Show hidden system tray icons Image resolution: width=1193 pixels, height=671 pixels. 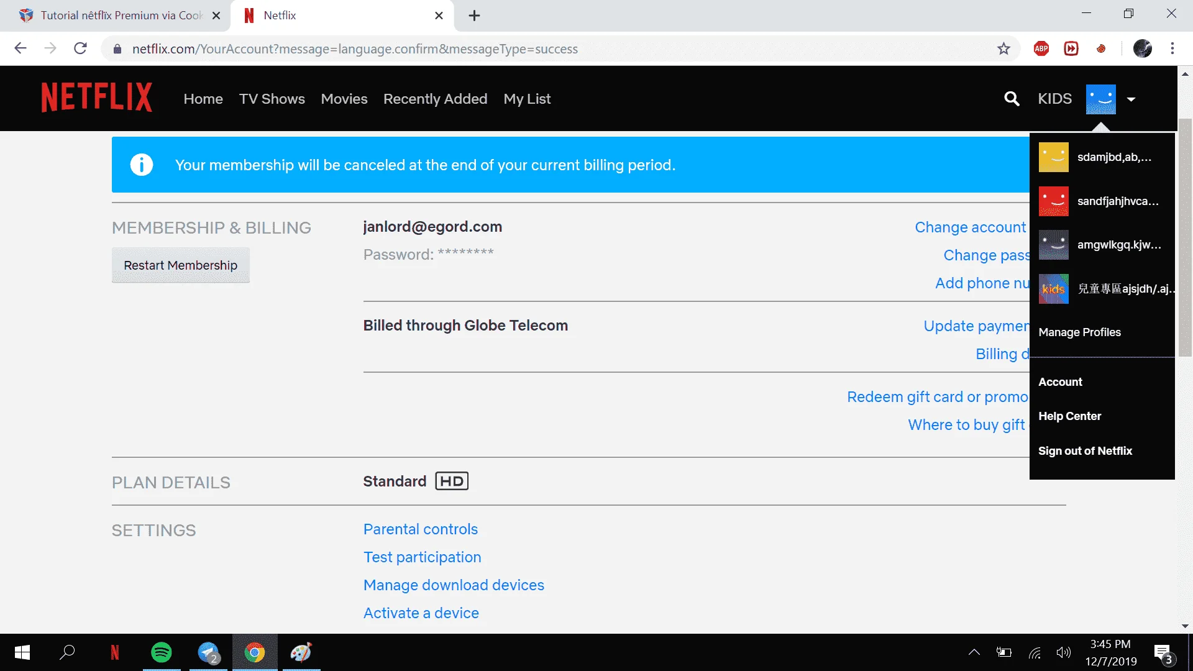coord(974,652)
